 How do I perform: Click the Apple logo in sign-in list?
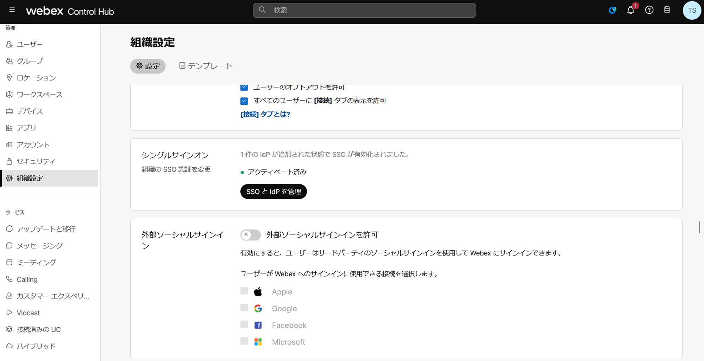pos(258,291)
